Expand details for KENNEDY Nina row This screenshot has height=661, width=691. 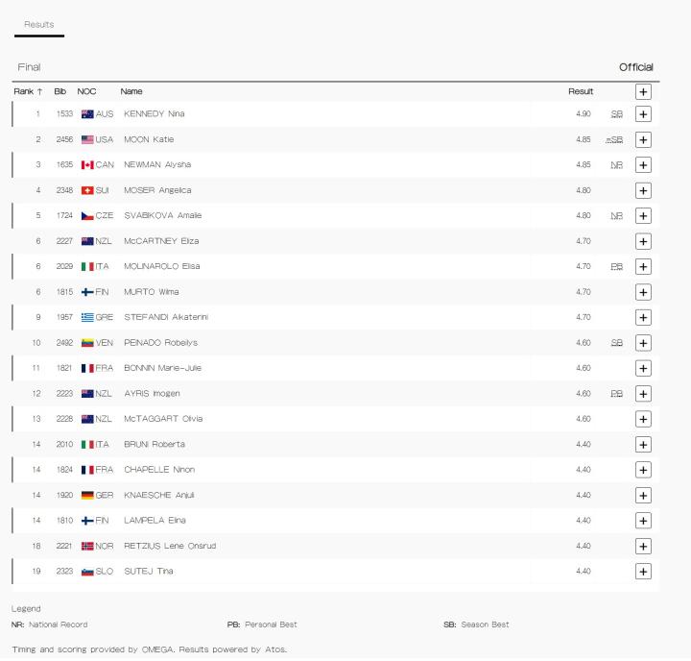tap(643, 114)
